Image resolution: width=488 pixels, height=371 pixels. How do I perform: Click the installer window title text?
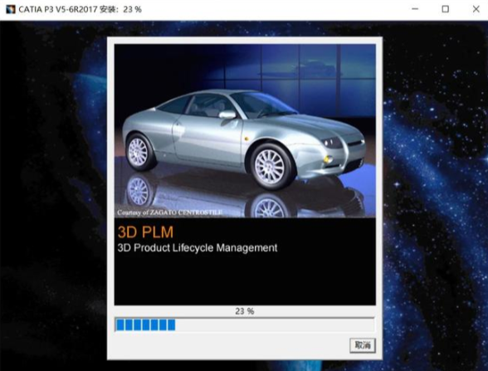(80, 9)
